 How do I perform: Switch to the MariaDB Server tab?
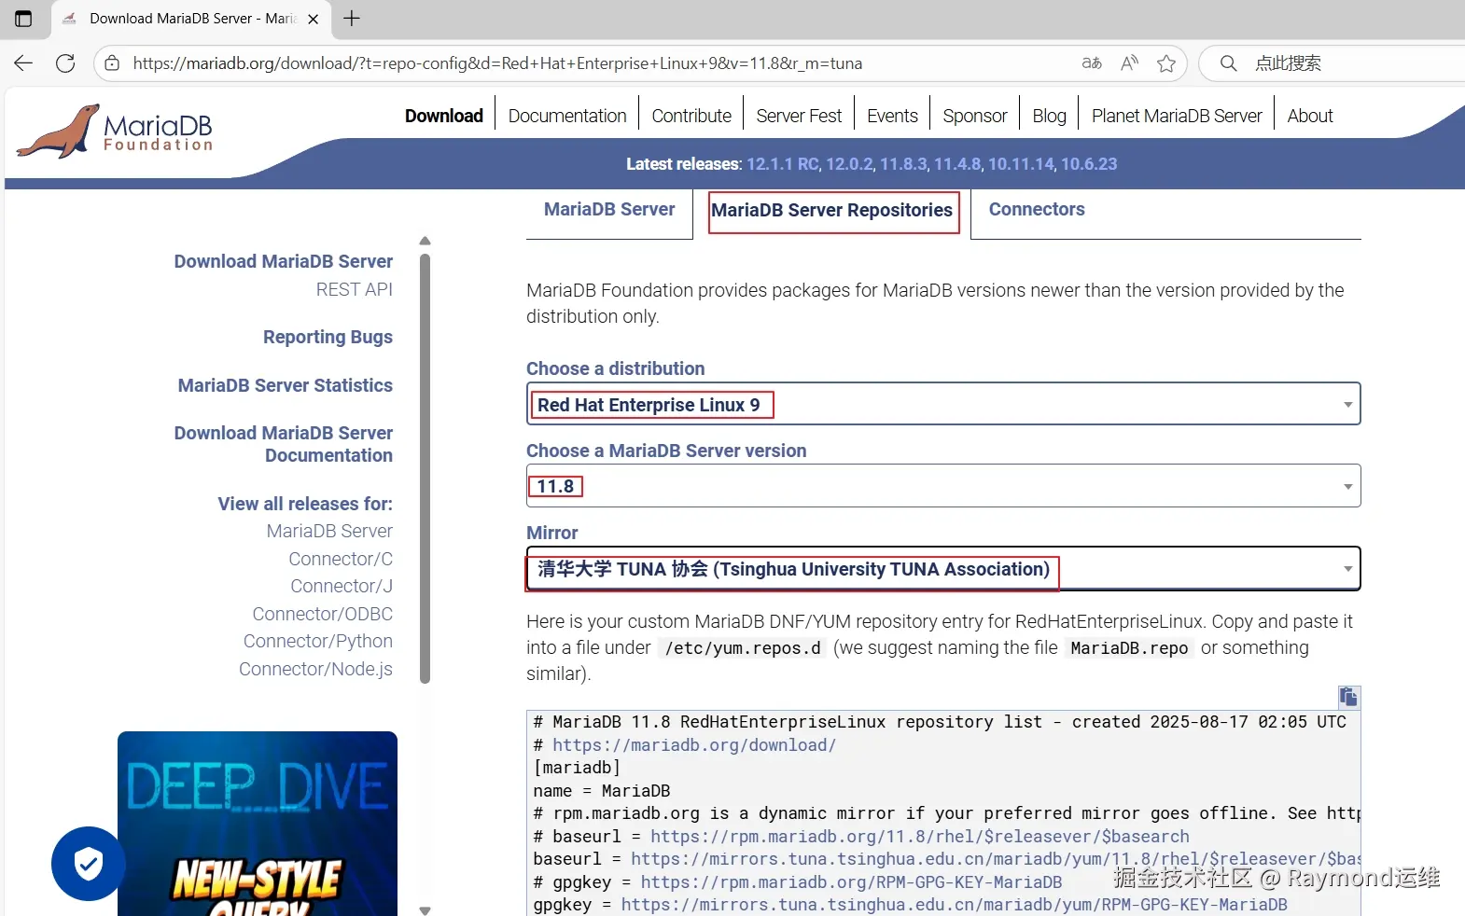pyautogui.click(x=609, y=210)
